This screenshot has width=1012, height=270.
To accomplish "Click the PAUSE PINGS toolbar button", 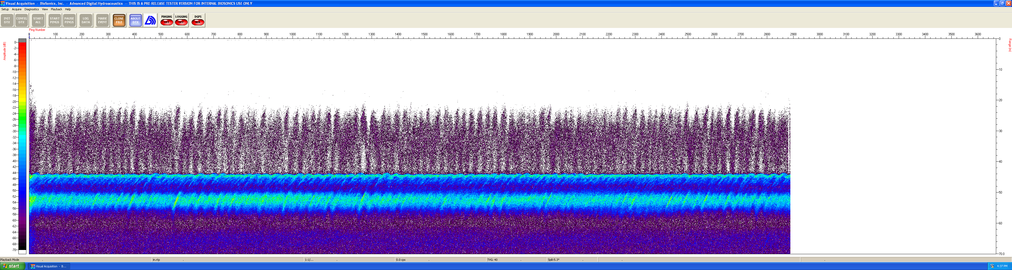I will point(69,21).
